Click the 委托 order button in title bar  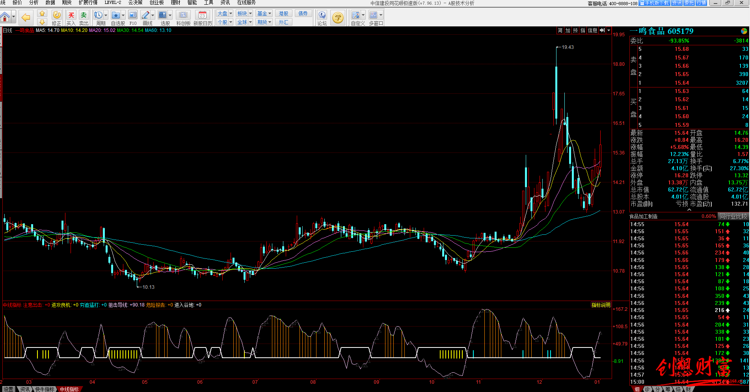(x=689, y=3)
